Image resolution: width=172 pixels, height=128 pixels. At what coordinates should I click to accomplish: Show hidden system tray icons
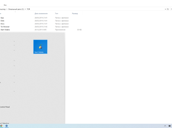(x=165, y=126)
